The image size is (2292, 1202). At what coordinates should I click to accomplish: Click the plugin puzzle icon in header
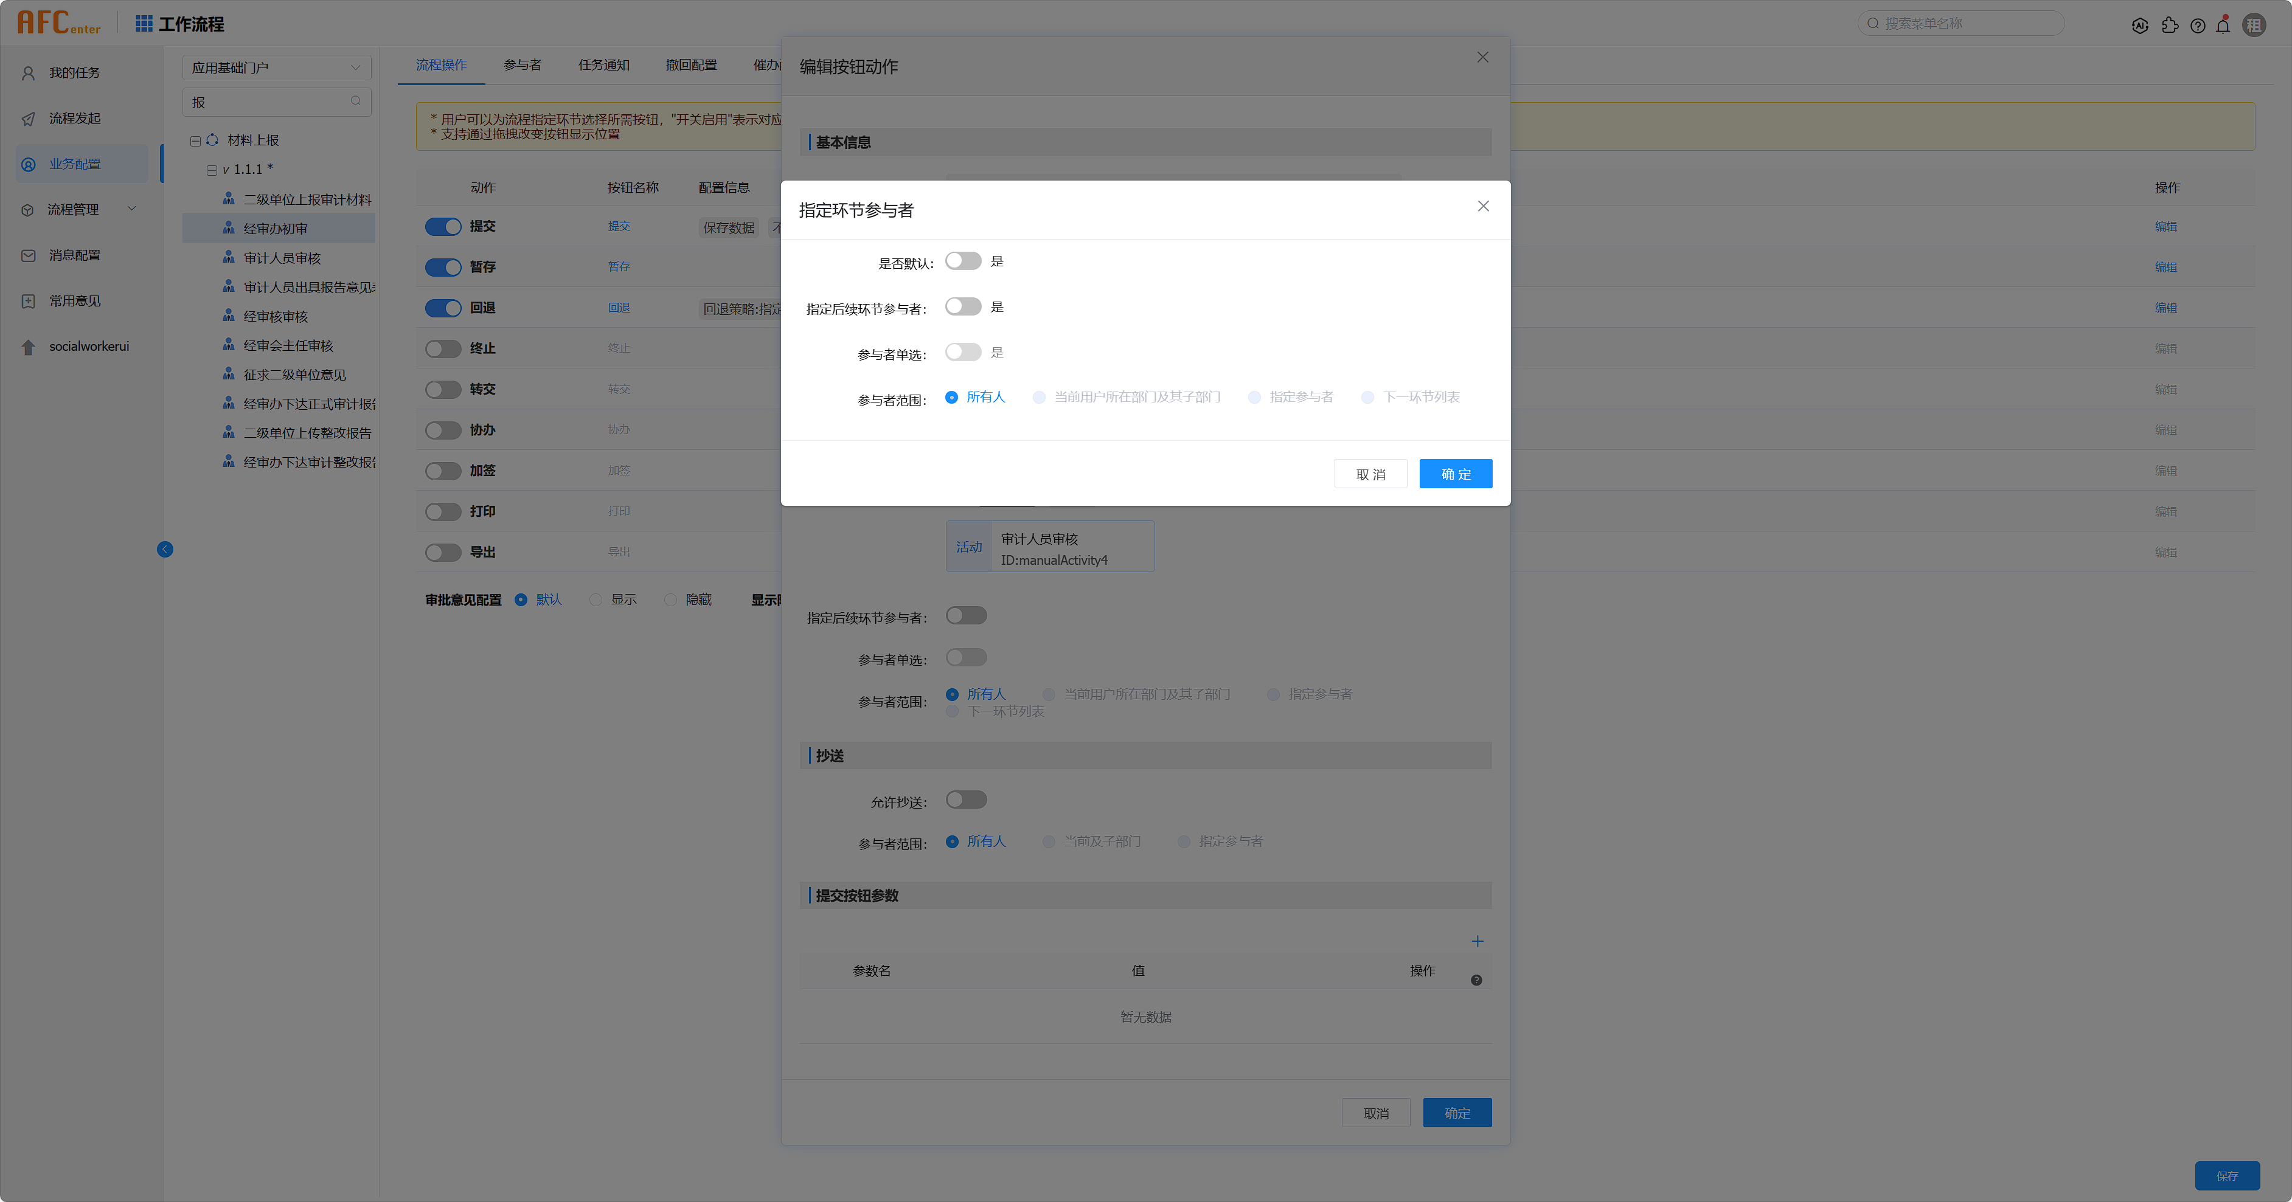(x=2170, y=25)
